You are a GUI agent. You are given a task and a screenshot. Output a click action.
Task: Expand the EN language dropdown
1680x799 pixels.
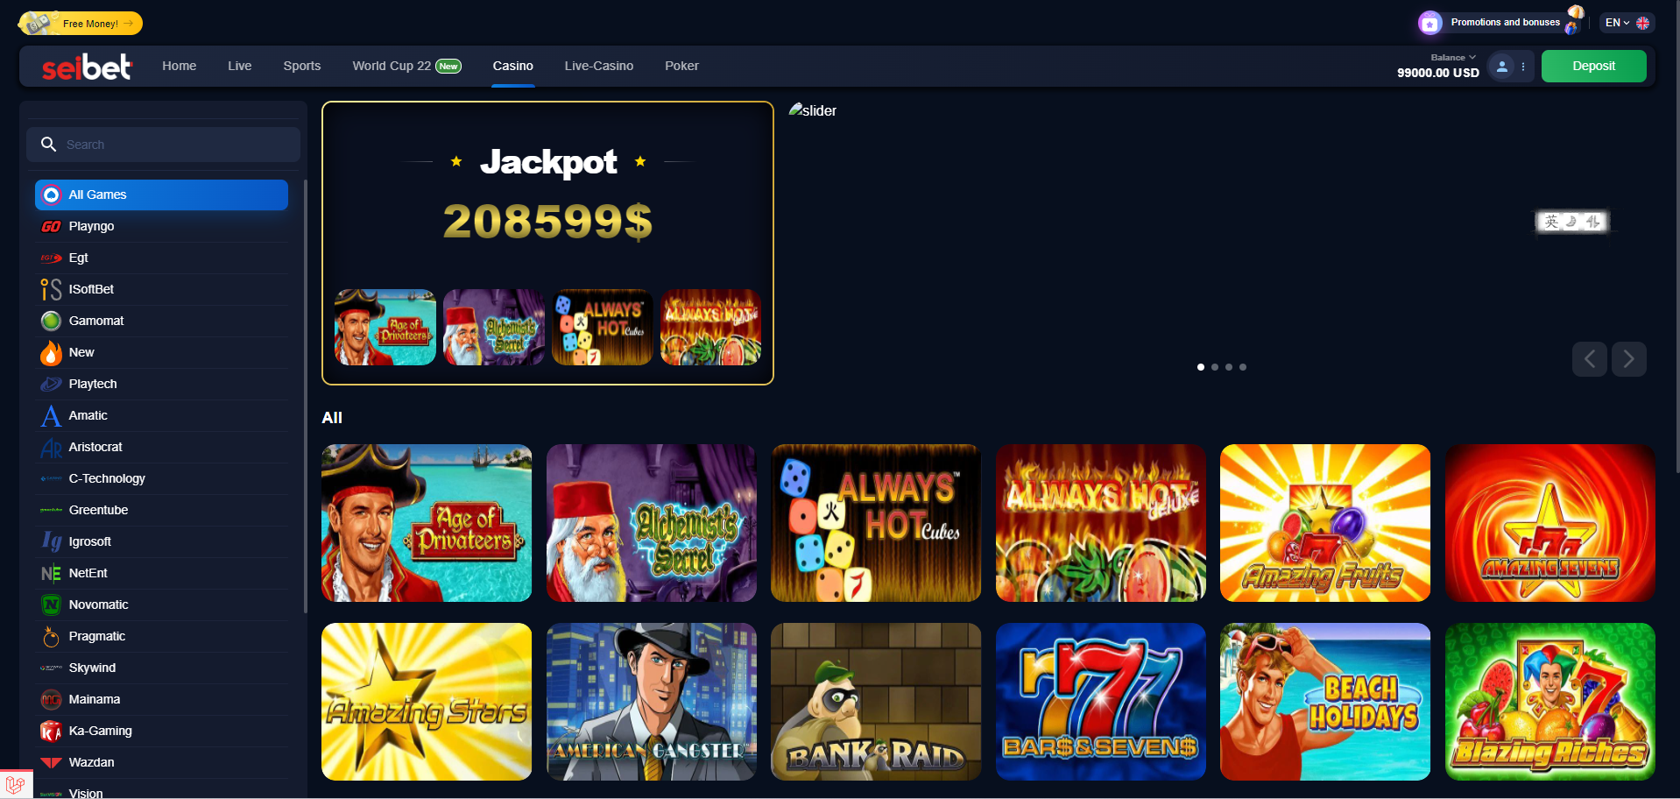(1627, 23)
